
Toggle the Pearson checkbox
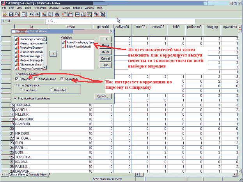coord(16,79)
